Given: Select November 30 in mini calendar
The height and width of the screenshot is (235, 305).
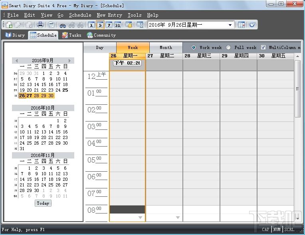Looking at the screenshot, I should click(37, 190).
